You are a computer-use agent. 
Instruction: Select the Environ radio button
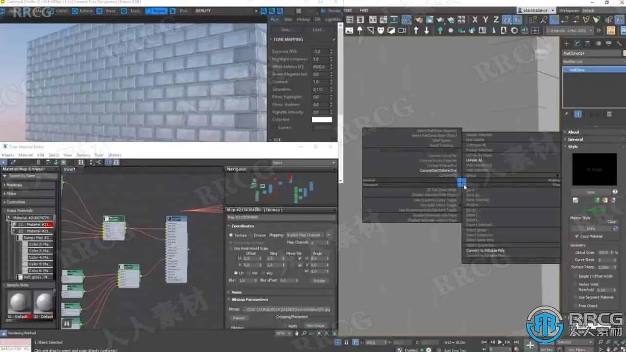click(x=250, y=235)
